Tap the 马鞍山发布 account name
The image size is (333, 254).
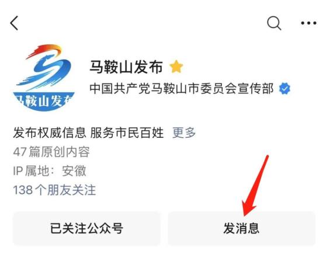point(126,67)
